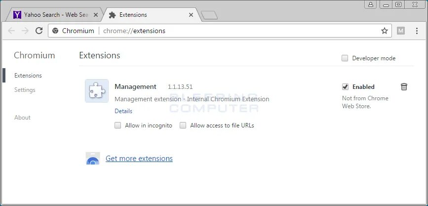Viewport: 428px width, 206px height.
Task: Click the reload page icon
Action: tap(39, 31)
